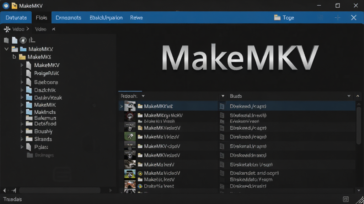Expand the DatdevKeak folder node

pos(22,98)
